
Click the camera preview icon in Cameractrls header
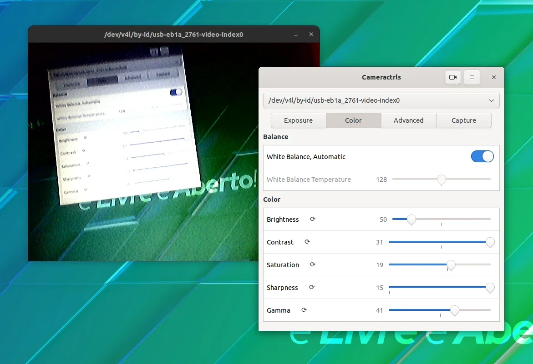tap(453, 77)
